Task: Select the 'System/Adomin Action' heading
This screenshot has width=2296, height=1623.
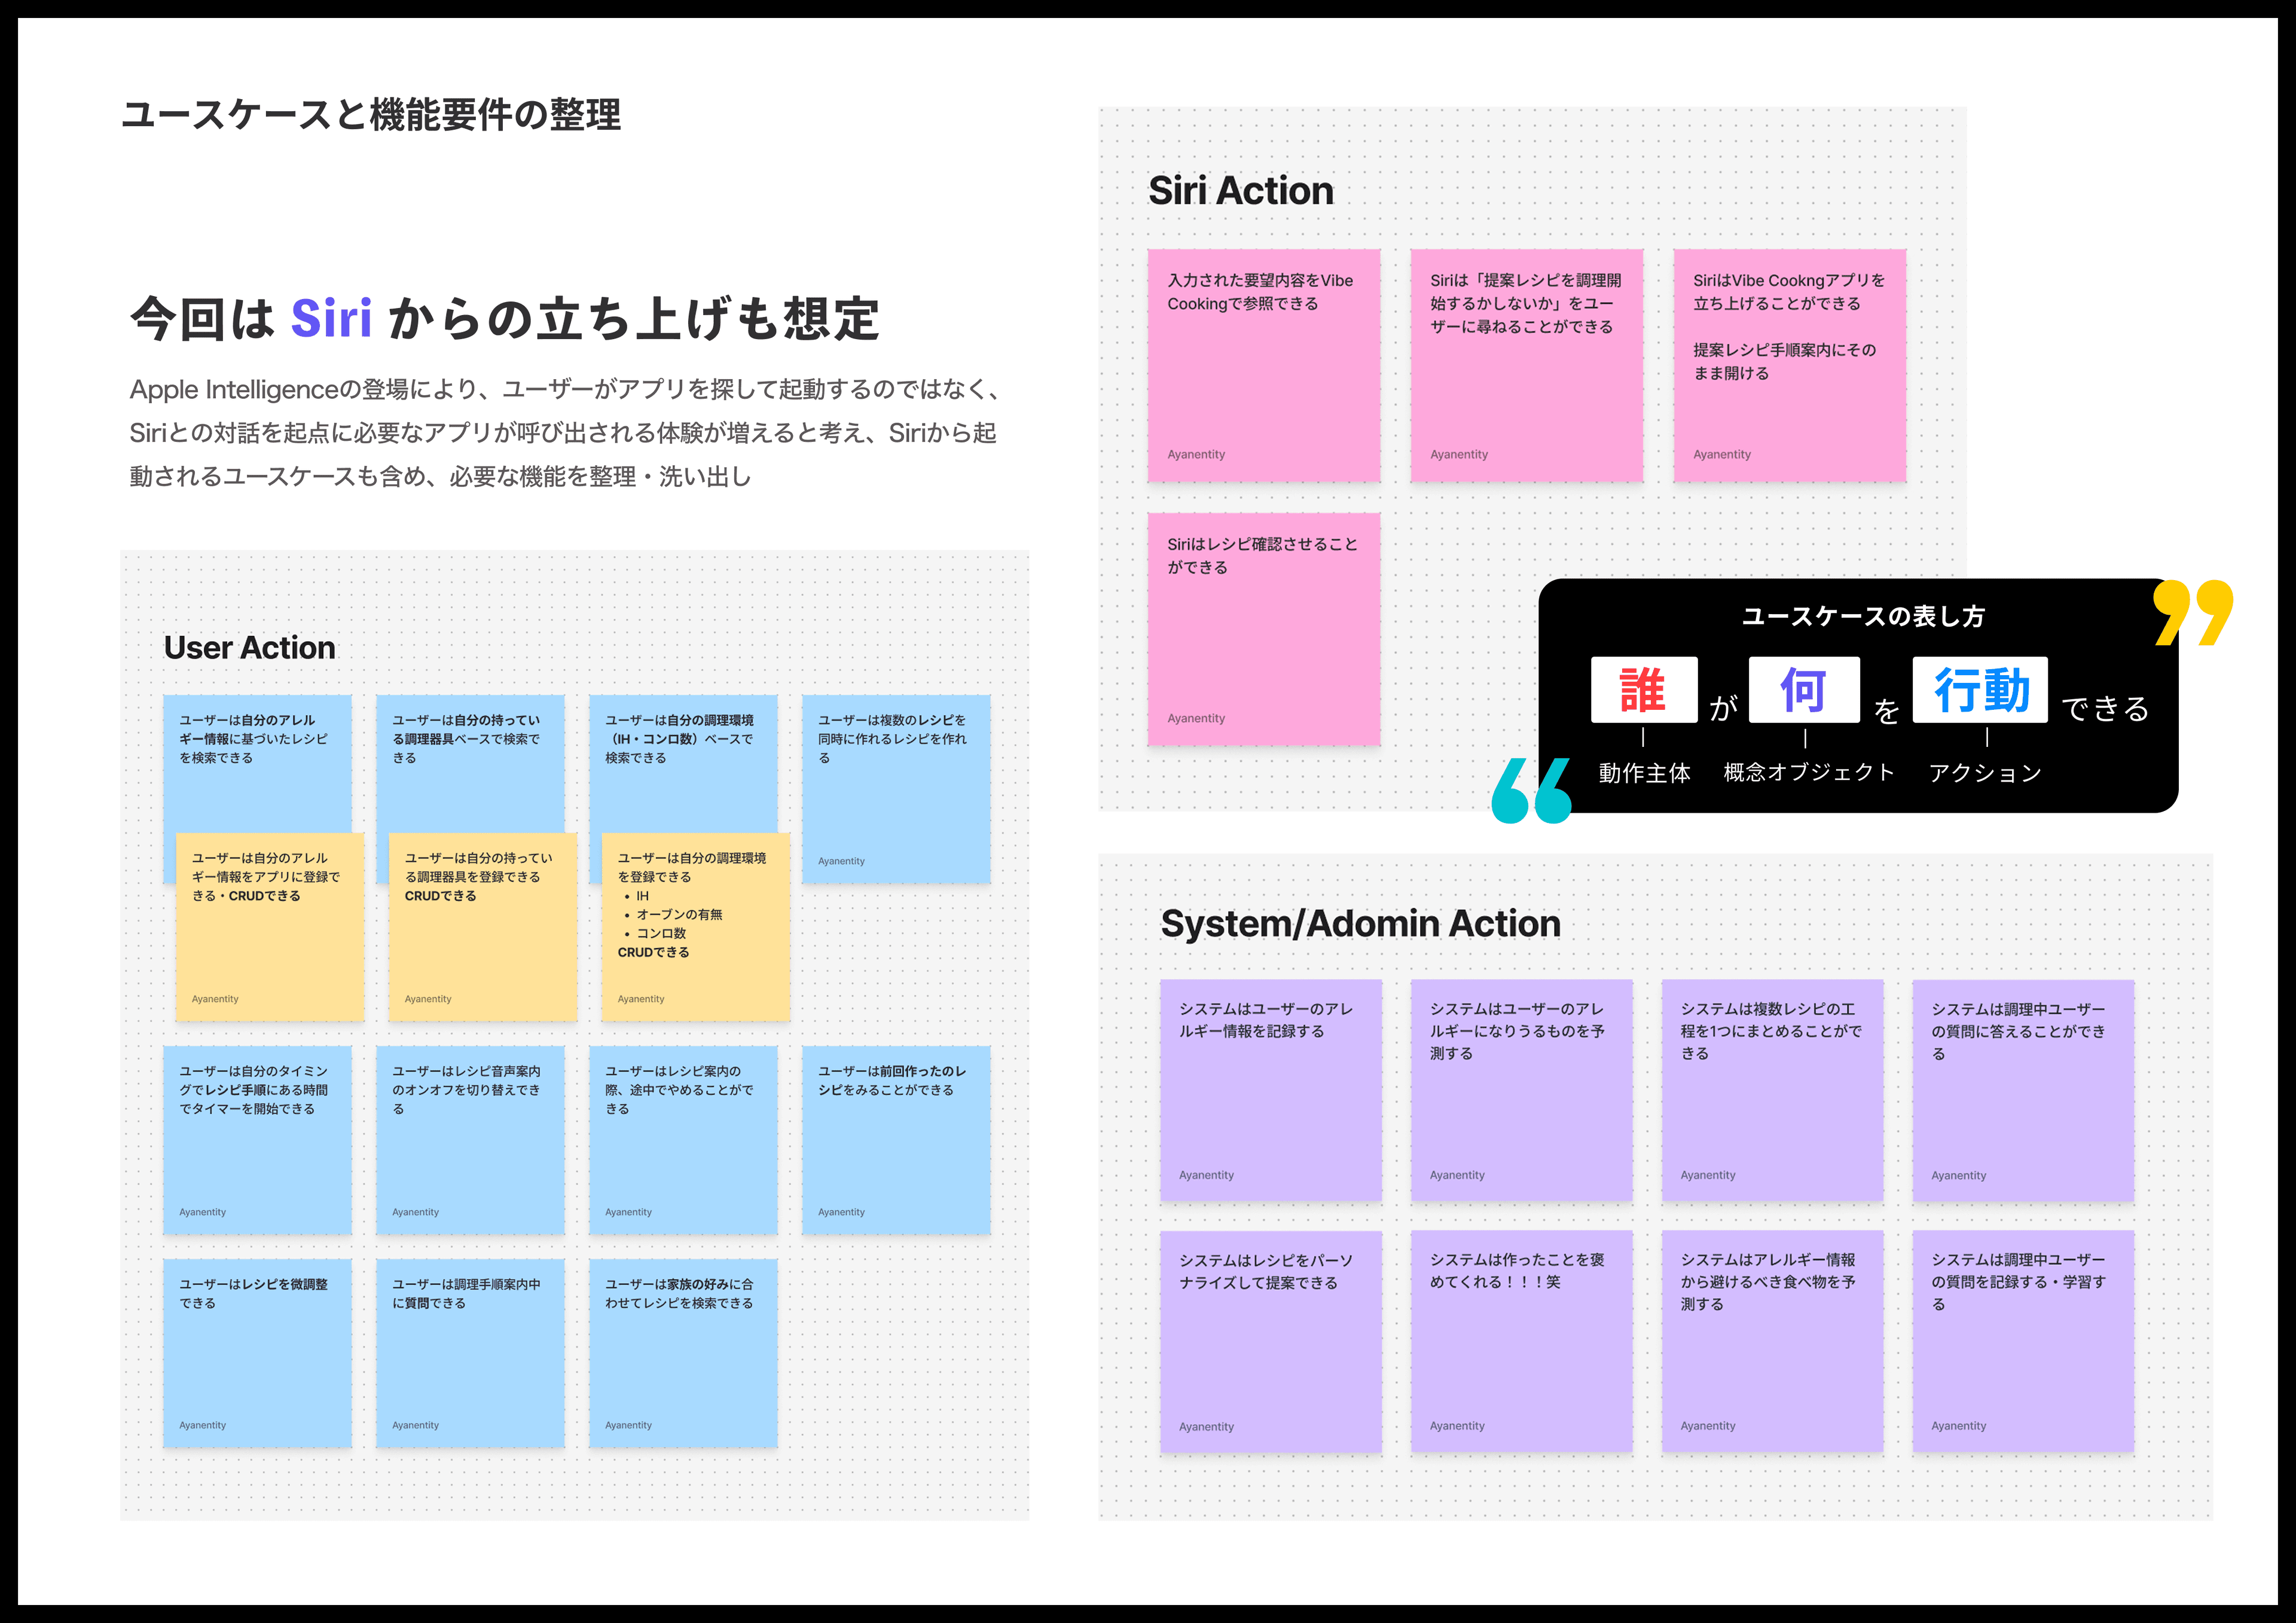Action: (1360, 923)
